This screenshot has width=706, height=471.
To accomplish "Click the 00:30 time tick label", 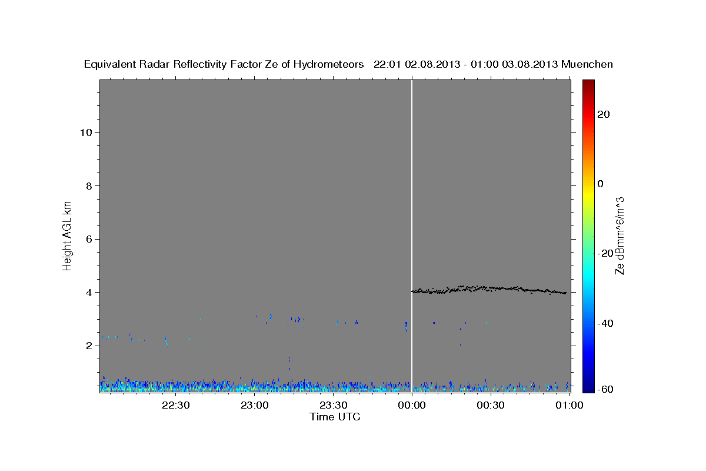I will coord(491,406).
